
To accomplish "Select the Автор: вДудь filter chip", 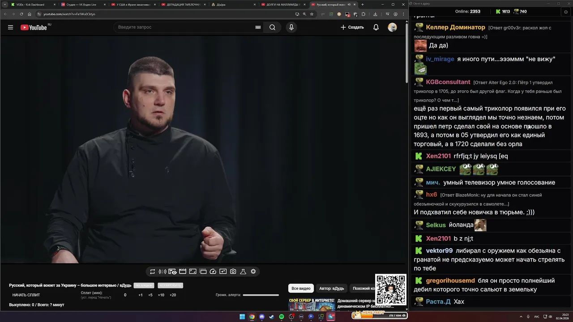I will point(332,288).
